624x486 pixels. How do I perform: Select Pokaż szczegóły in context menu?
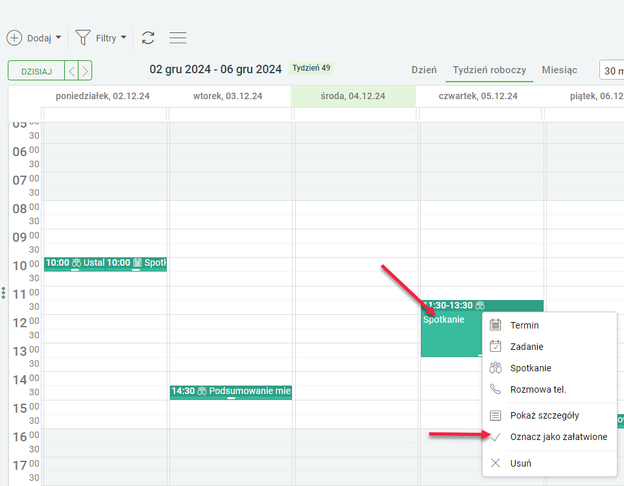point(549,415)
